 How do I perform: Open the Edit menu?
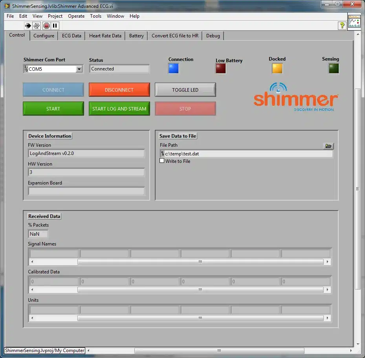[23, 16]
